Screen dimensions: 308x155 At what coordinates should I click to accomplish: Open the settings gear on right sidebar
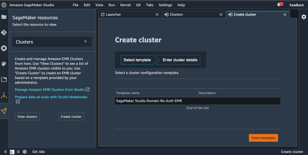point(304,17)
